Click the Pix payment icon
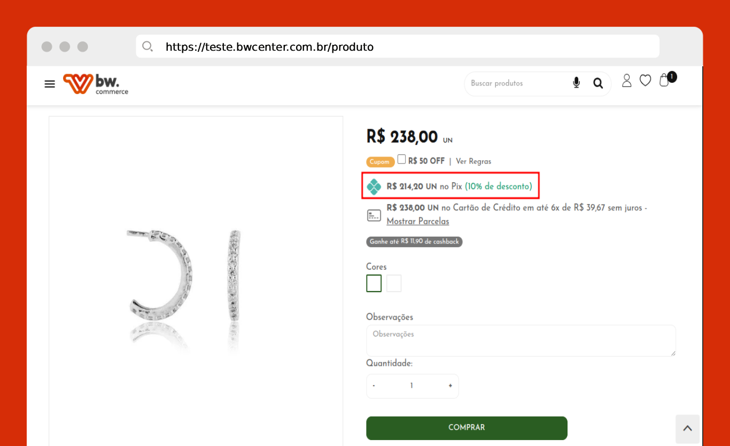The image size is (730, 446). tap(374, 187)
